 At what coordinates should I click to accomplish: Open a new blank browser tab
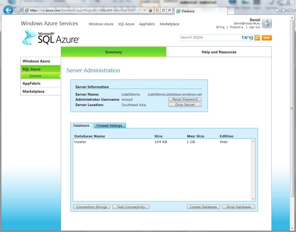231,11
